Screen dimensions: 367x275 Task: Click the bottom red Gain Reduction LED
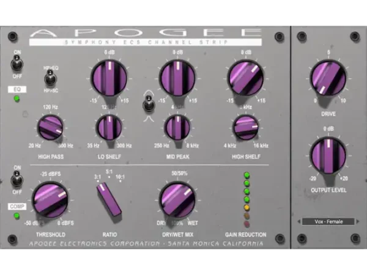click(247, 224)
